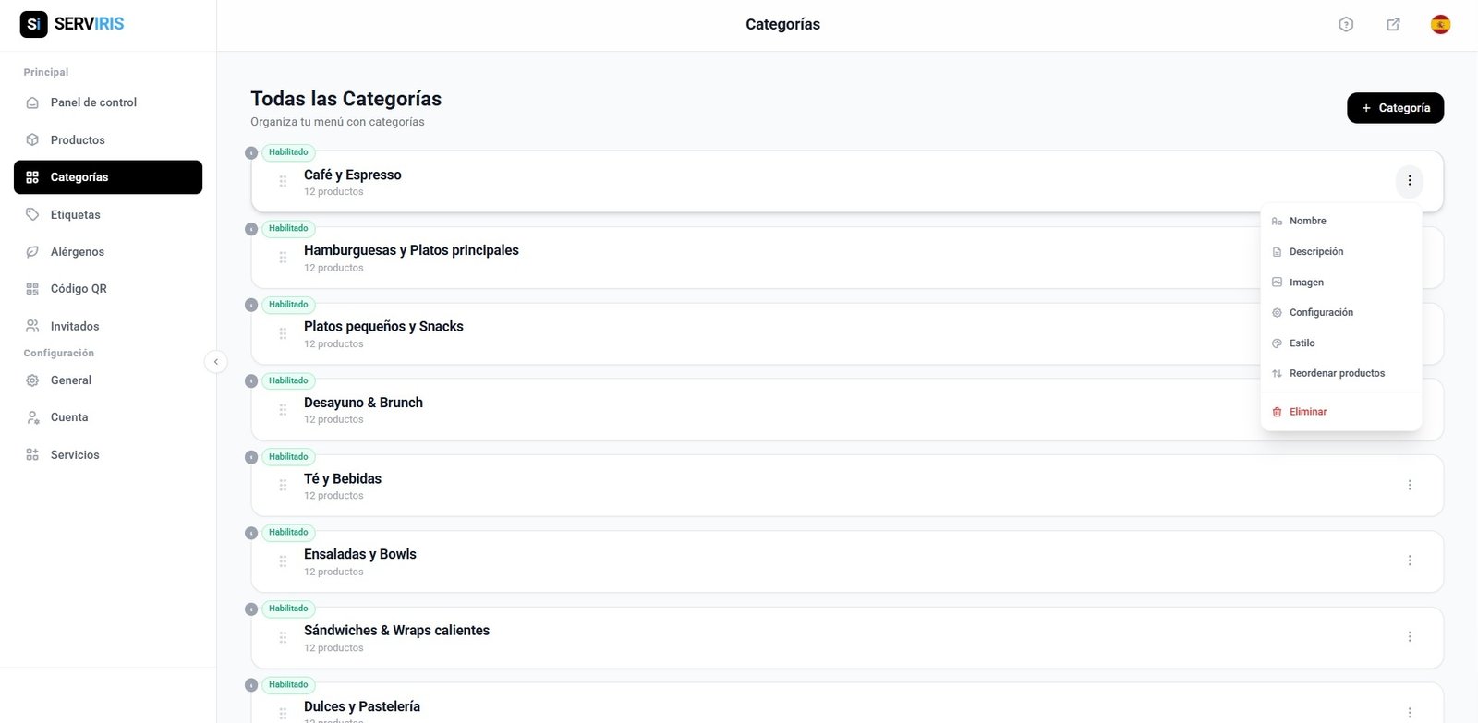Choose Configuración from the open context menu
This screenshot has width=1478, height=723.
1321,312
